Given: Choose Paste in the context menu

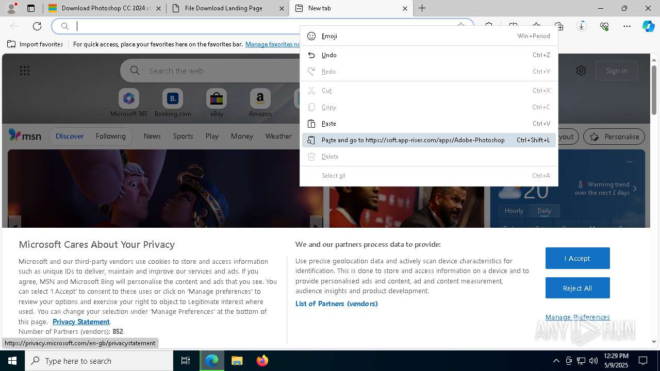Looking at the screenshot, I should point(429,124).
